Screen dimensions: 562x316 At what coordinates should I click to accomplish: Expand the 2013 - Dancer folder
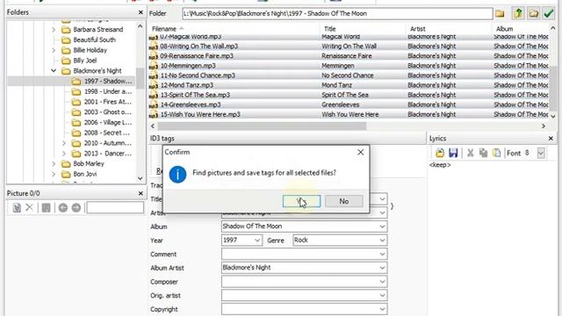pos(64,154)
